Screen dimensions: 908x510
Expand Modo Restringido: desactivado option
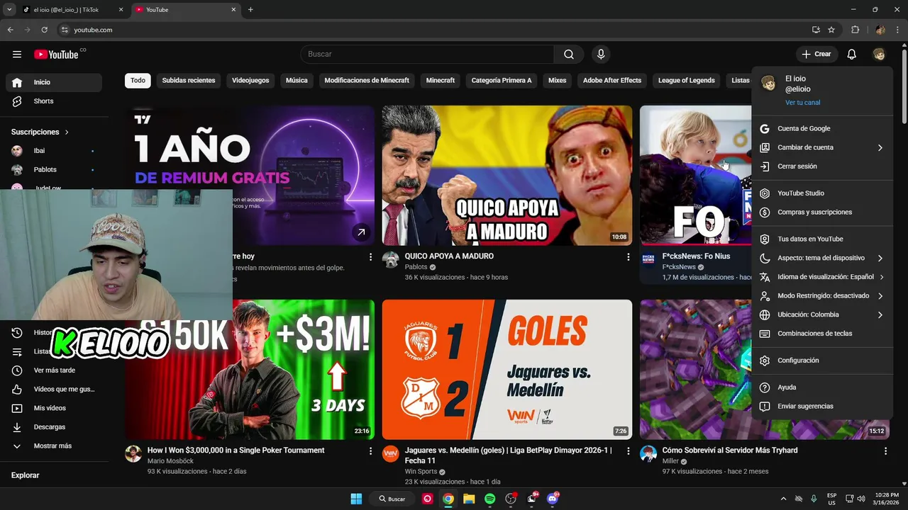pos(822,296)
